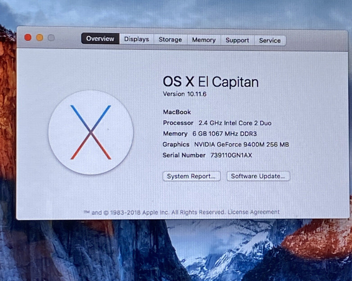This screenshot has width=352, height=281.
Task: Click the Graphics label
Action: click(176, 145)
